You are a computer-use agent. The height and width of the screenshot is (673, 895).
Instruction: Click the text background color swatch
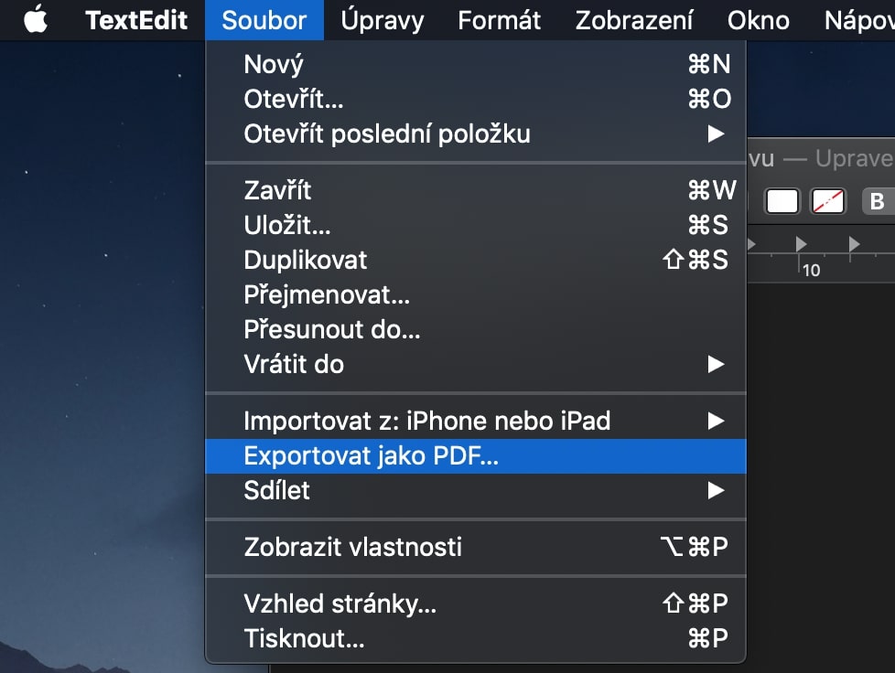click(828, 201)
